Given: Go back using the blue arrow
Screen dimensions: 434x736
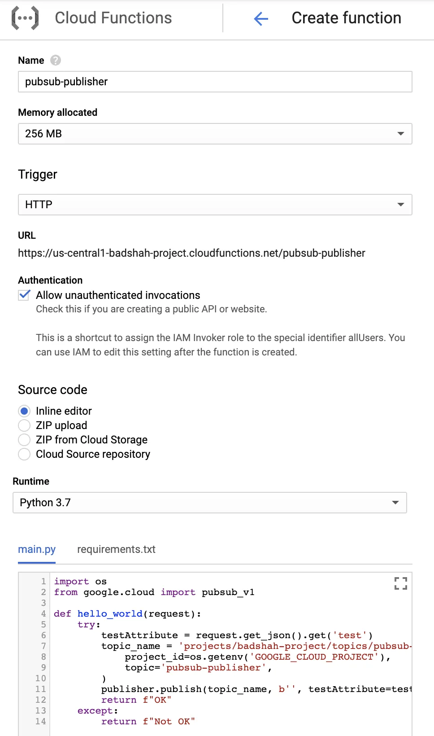Looking at the screenshot, I should click(x=261, y=18).
